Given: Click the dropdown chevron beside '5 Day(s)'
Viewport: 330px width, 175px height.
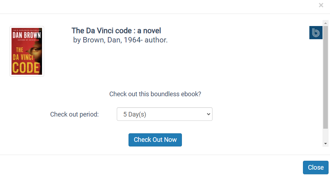Looking at the screenshot, I should click(208, 114).
